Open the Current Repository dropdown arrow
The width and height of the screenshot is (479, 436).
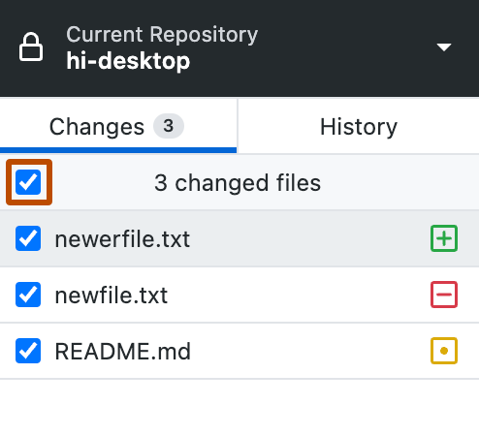(444, 47)
